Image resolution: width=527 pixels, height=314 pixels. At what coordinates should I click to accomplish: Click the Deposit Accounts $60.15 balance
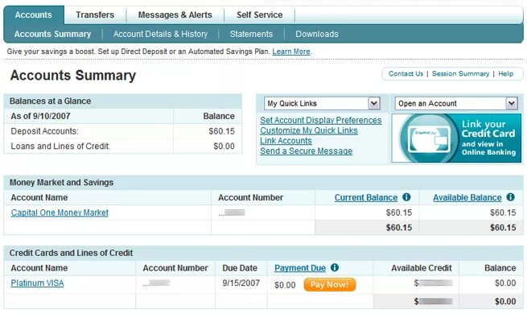221,131
